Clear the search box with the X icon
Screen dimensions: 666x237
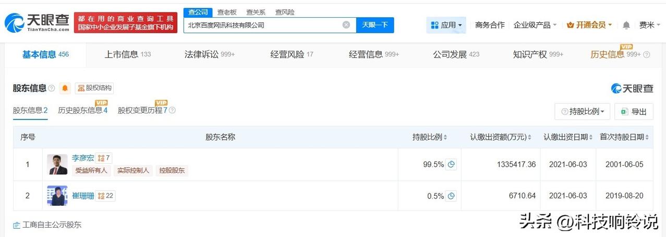point(346,25)
